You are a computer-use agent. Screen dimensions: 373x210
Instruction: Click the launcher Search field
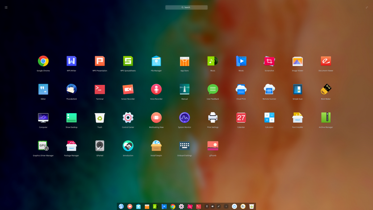(x=186, y=7)
